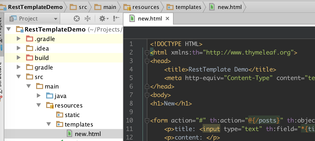Click the RestTemplateDemo module icon in the project tree
The width and height of the screenshot is (315, 141).
click(20, 29)
